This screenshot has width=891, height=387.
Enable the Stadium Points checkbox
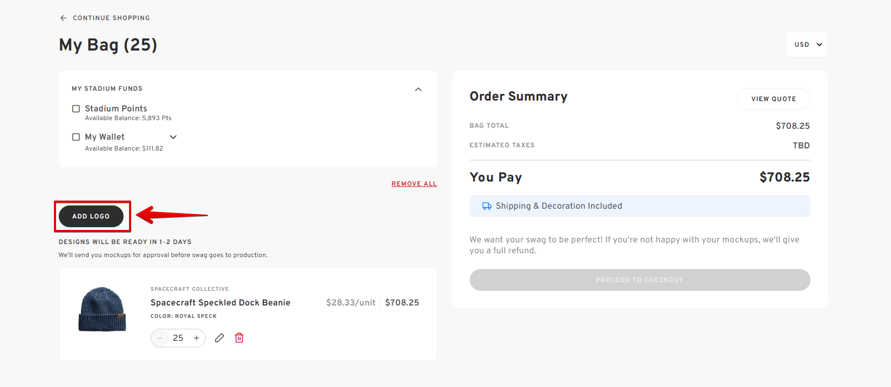coord(76,109)
